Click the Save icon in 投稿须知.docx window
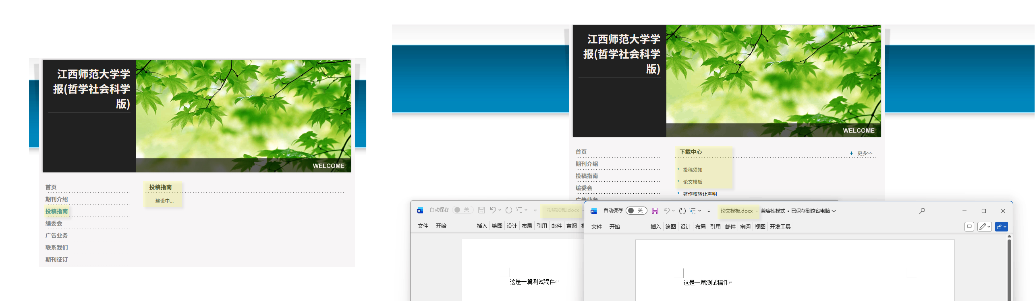1035x301 pixels. click(x=481, y=210)
